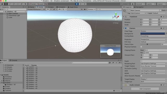This screenshot has width=167, height=94.
Task: Open the Layers dropdown
Action: pyautogui.click(x=151, y=4)
